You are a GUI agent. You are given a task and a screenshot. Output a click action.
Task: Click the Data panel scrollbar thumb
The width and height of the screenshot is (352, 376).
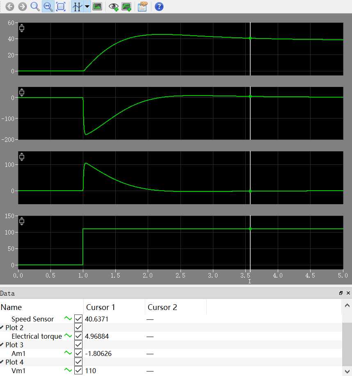pyautogui.click(x=347, y=344)
